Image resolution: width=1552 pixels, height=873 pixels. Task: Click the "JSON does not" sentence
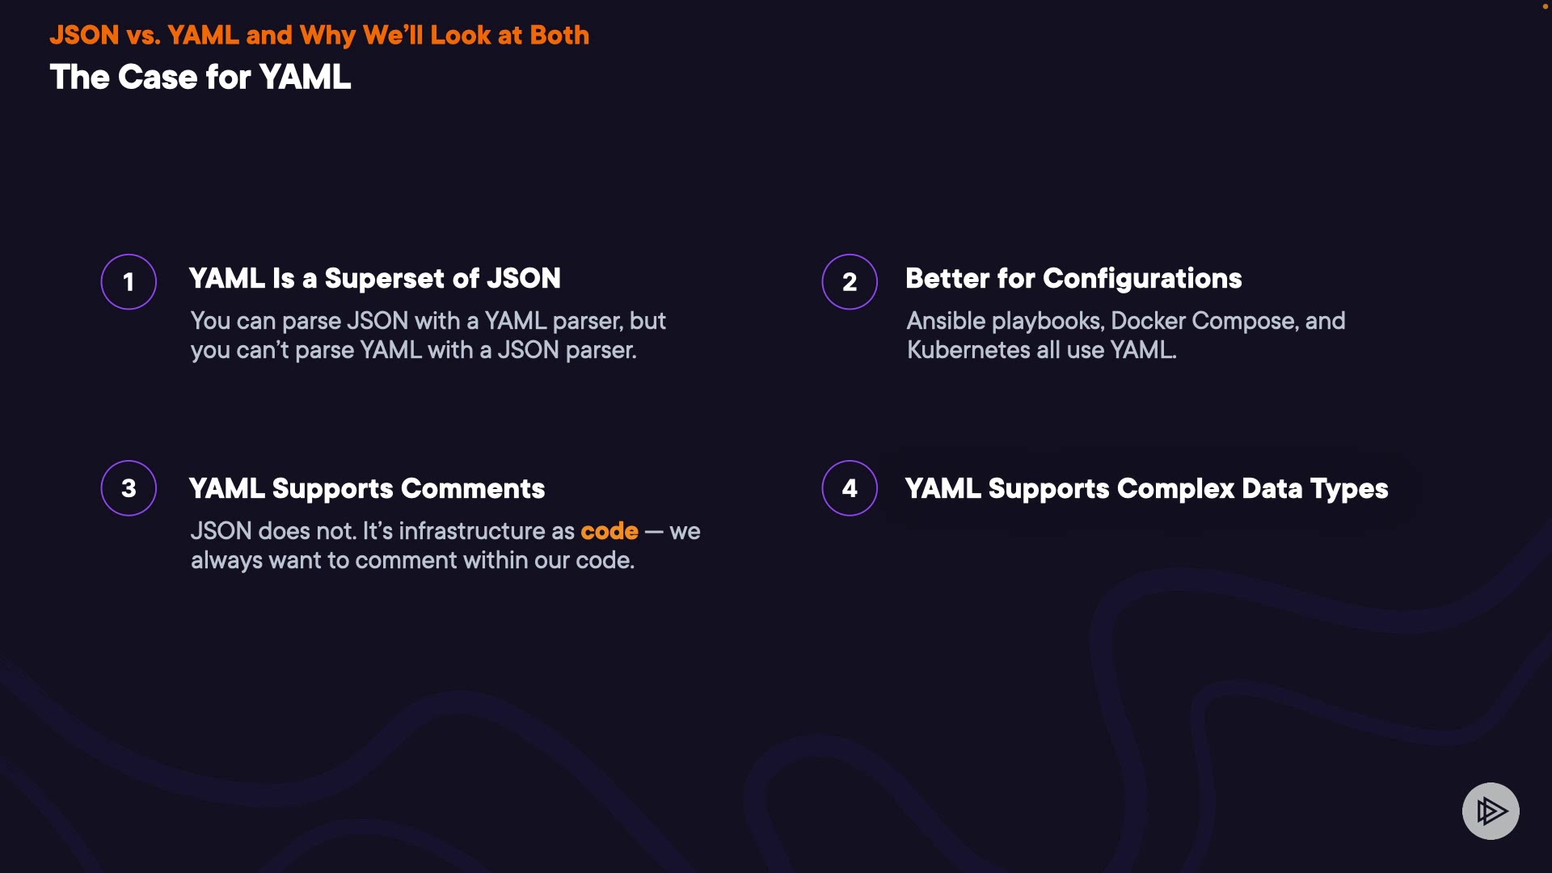coord(273,531)
